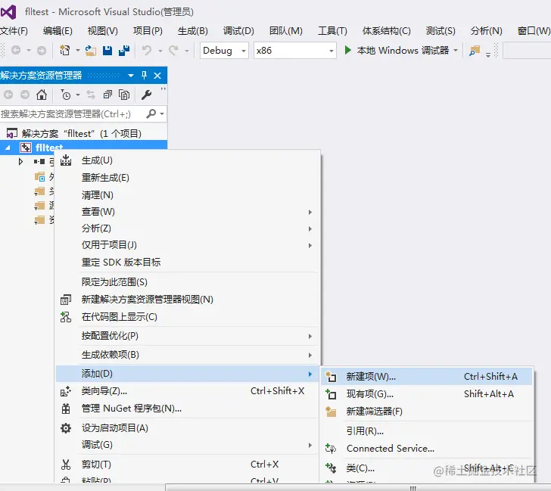This screenshot has height=491, width=551.
Task: Pin the Solution Explorer panel
Action: [x=144, y=75]
